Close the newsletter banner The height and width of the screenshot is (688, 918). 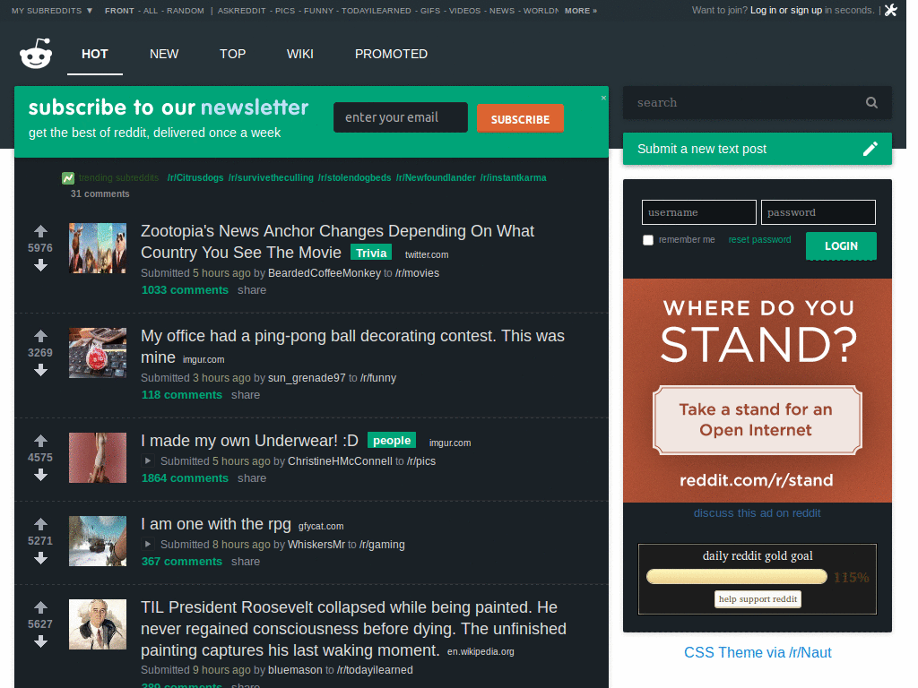603,98
